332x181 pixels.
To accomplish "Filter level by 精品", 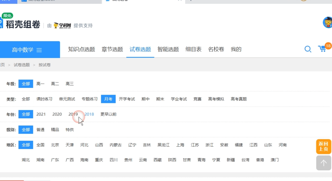I will click(x=55, y=130).
